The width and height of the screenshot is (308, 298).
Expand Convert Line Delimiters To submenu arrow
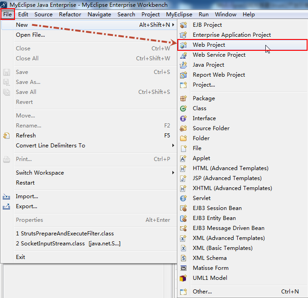click(173, 145)
